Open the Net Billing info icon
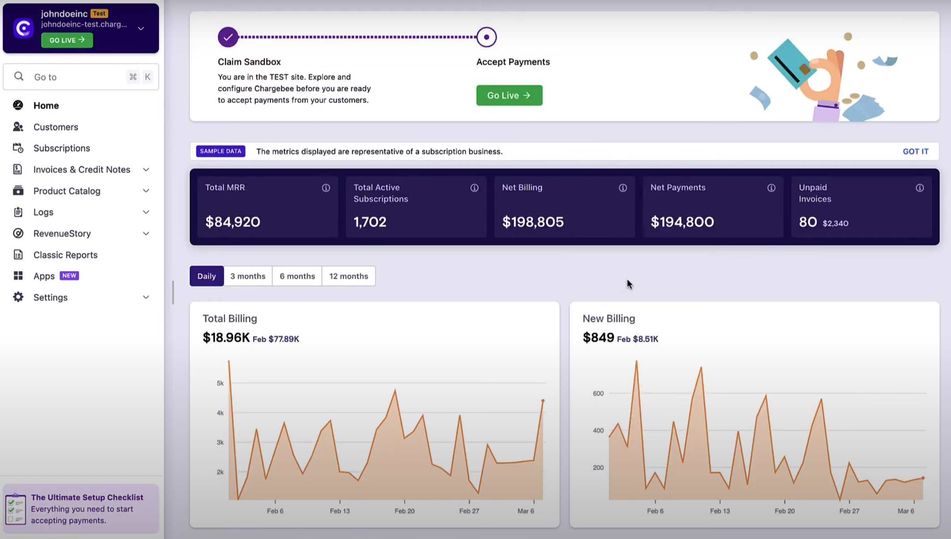951x539 pixels. coord(623,187)
